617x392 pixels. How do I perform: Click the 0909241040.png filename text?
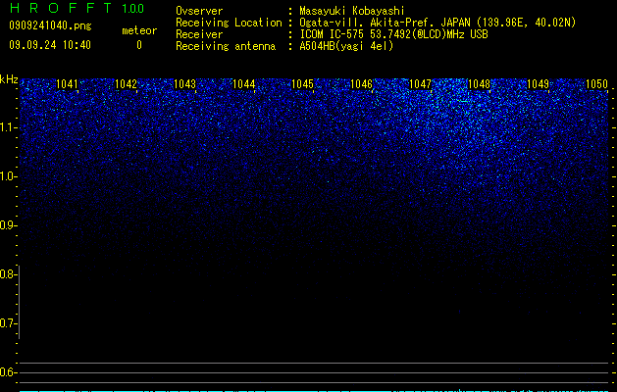pyautogui.click(x=50, y=26)
